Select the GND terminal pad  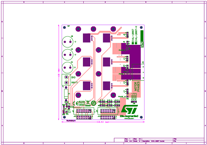(66, 77)
